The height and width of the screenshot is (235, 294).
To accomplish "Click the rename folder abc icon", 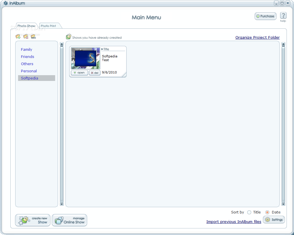I will 33,36.
